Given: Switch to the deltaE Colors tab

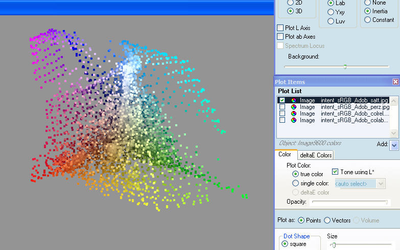Looking at the screenshot, I should point(315,155).
